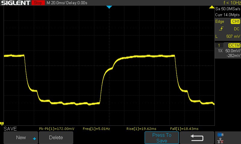Click the blue trigger position marker
Screen dimensions: 241x144
pos(109,7)
